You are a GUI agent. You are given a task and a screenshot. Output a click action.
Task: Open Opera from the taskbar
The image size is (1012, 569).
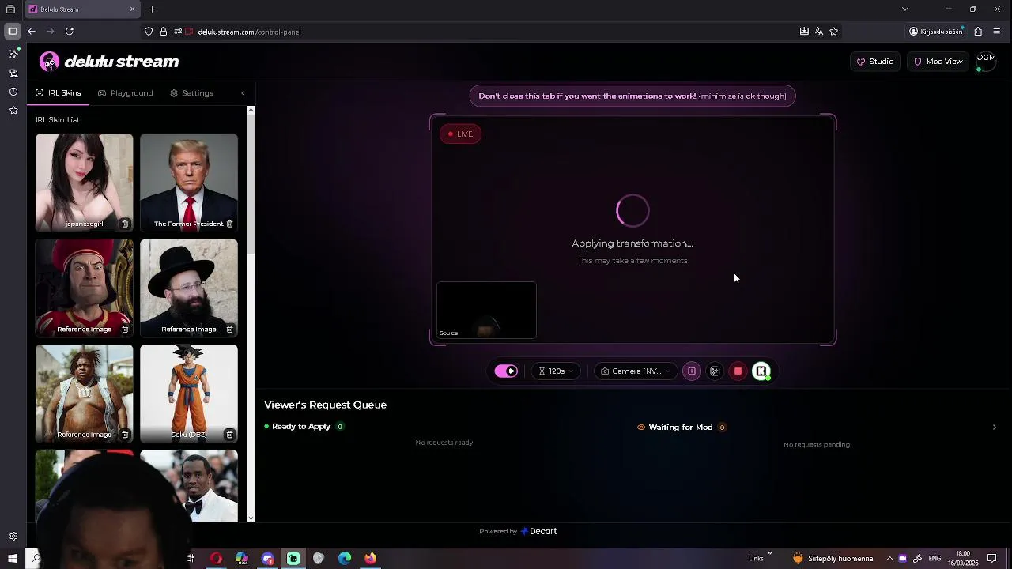[x=216, y=559]
